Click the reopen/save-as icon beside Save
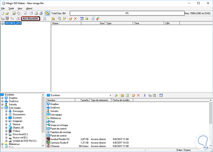 pyautogui.click(x=19, y=13)
